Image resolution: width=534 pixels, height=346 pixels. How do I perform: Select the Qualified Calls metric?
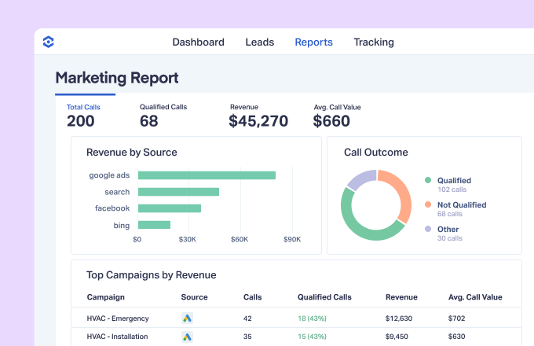click(163, 116)
